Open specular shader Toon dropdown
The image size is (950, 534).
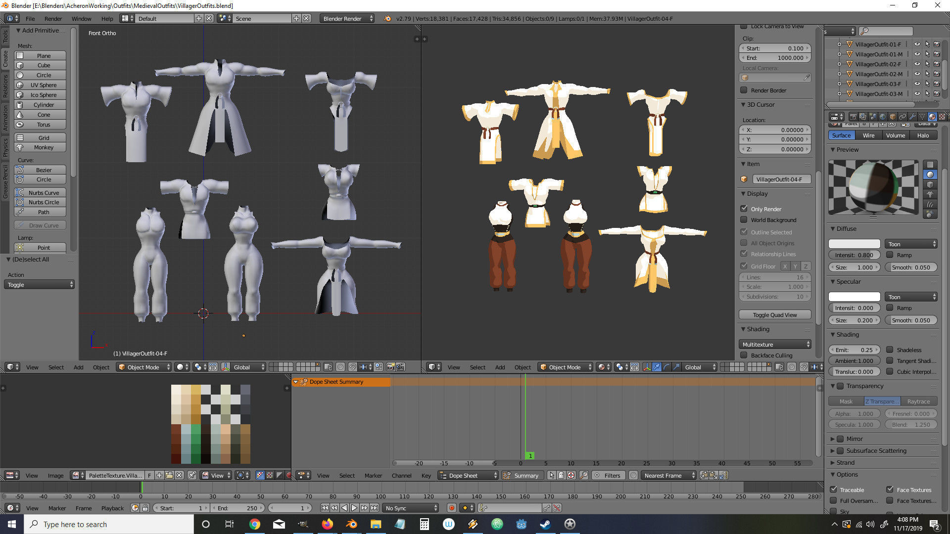click(x=911, y=297)
